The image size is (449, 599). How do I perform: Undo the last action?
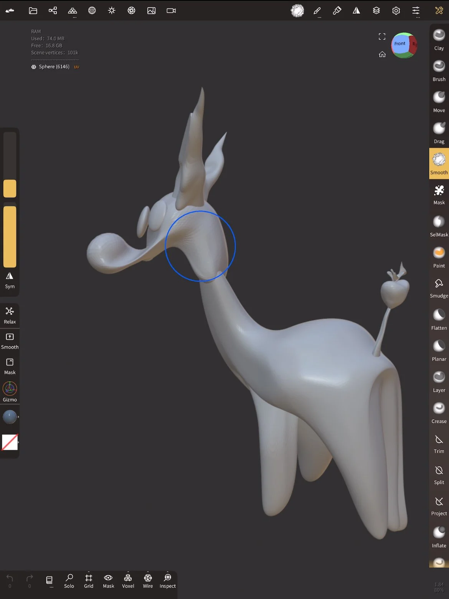point(10,581)
